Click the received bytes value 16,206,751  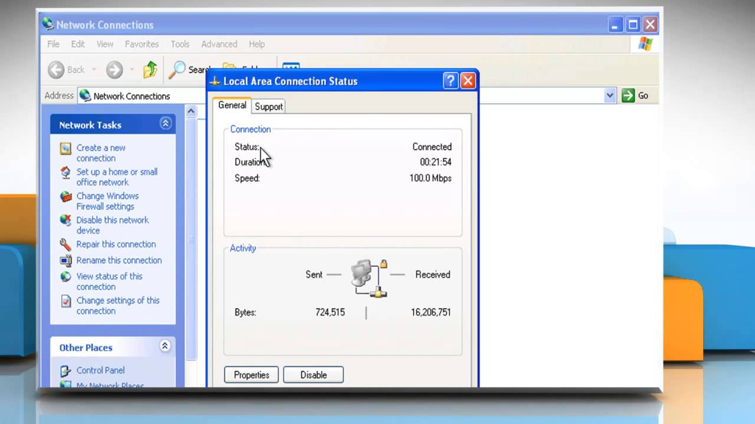pyautogui.click(x=431, y=313)
